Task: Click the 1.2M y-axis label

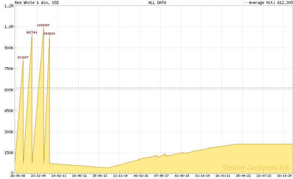Action: coord(8,6)
